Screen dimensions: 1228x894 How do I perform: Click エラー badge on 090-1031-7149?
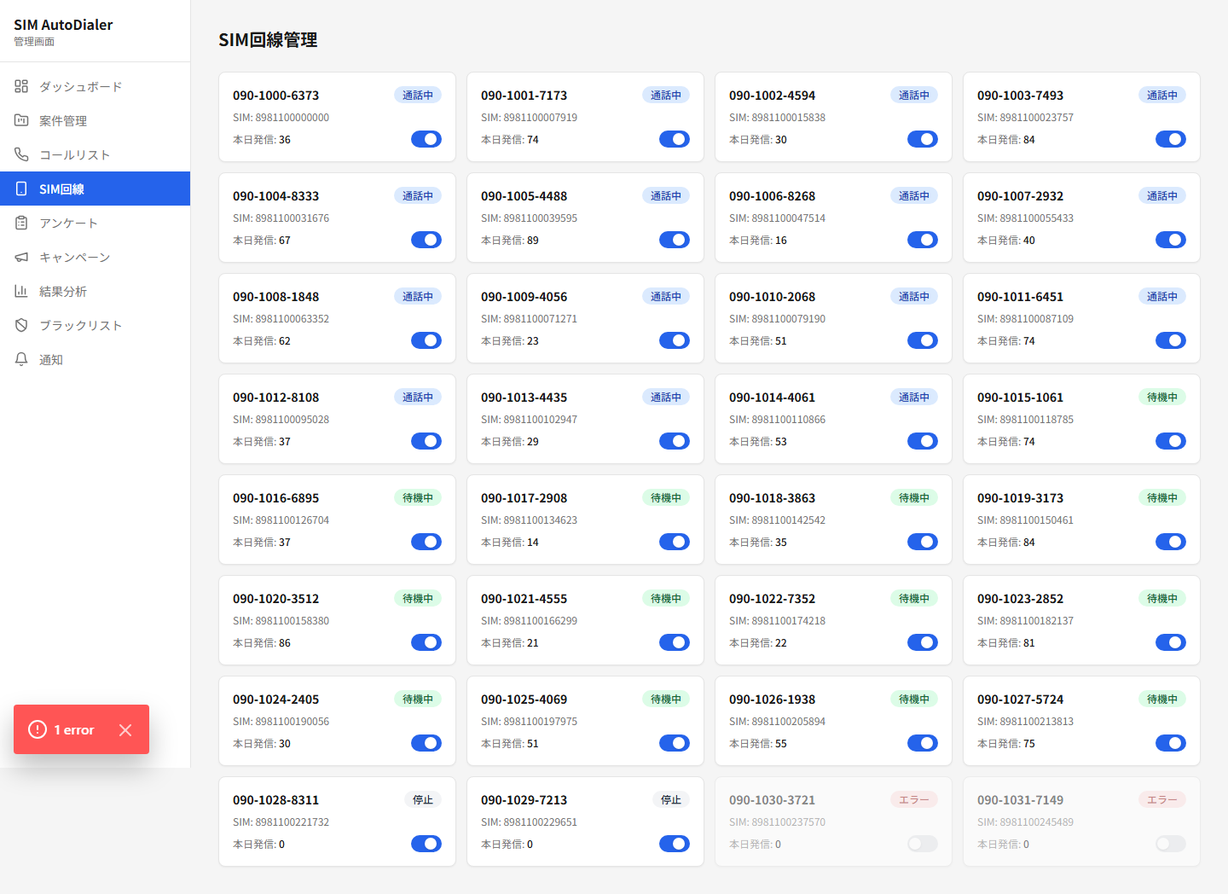click(x=1162, y=800)
